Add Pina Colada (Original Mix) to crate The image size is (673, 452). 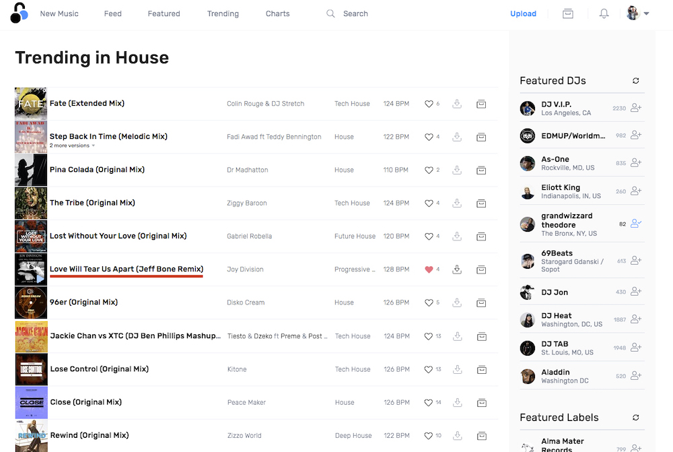(x=481, y=170)
